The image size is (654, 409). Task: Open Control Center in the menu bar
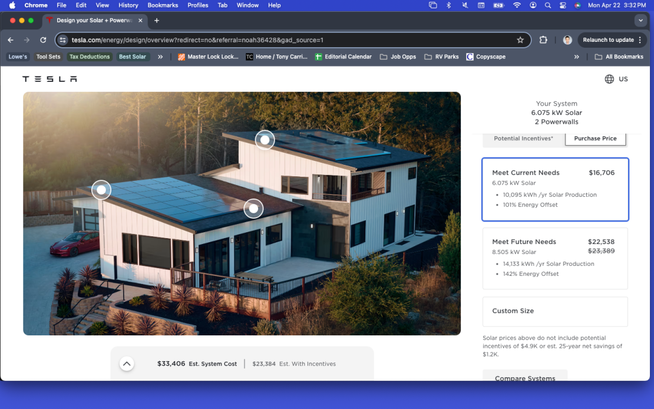tap(563, 5)
